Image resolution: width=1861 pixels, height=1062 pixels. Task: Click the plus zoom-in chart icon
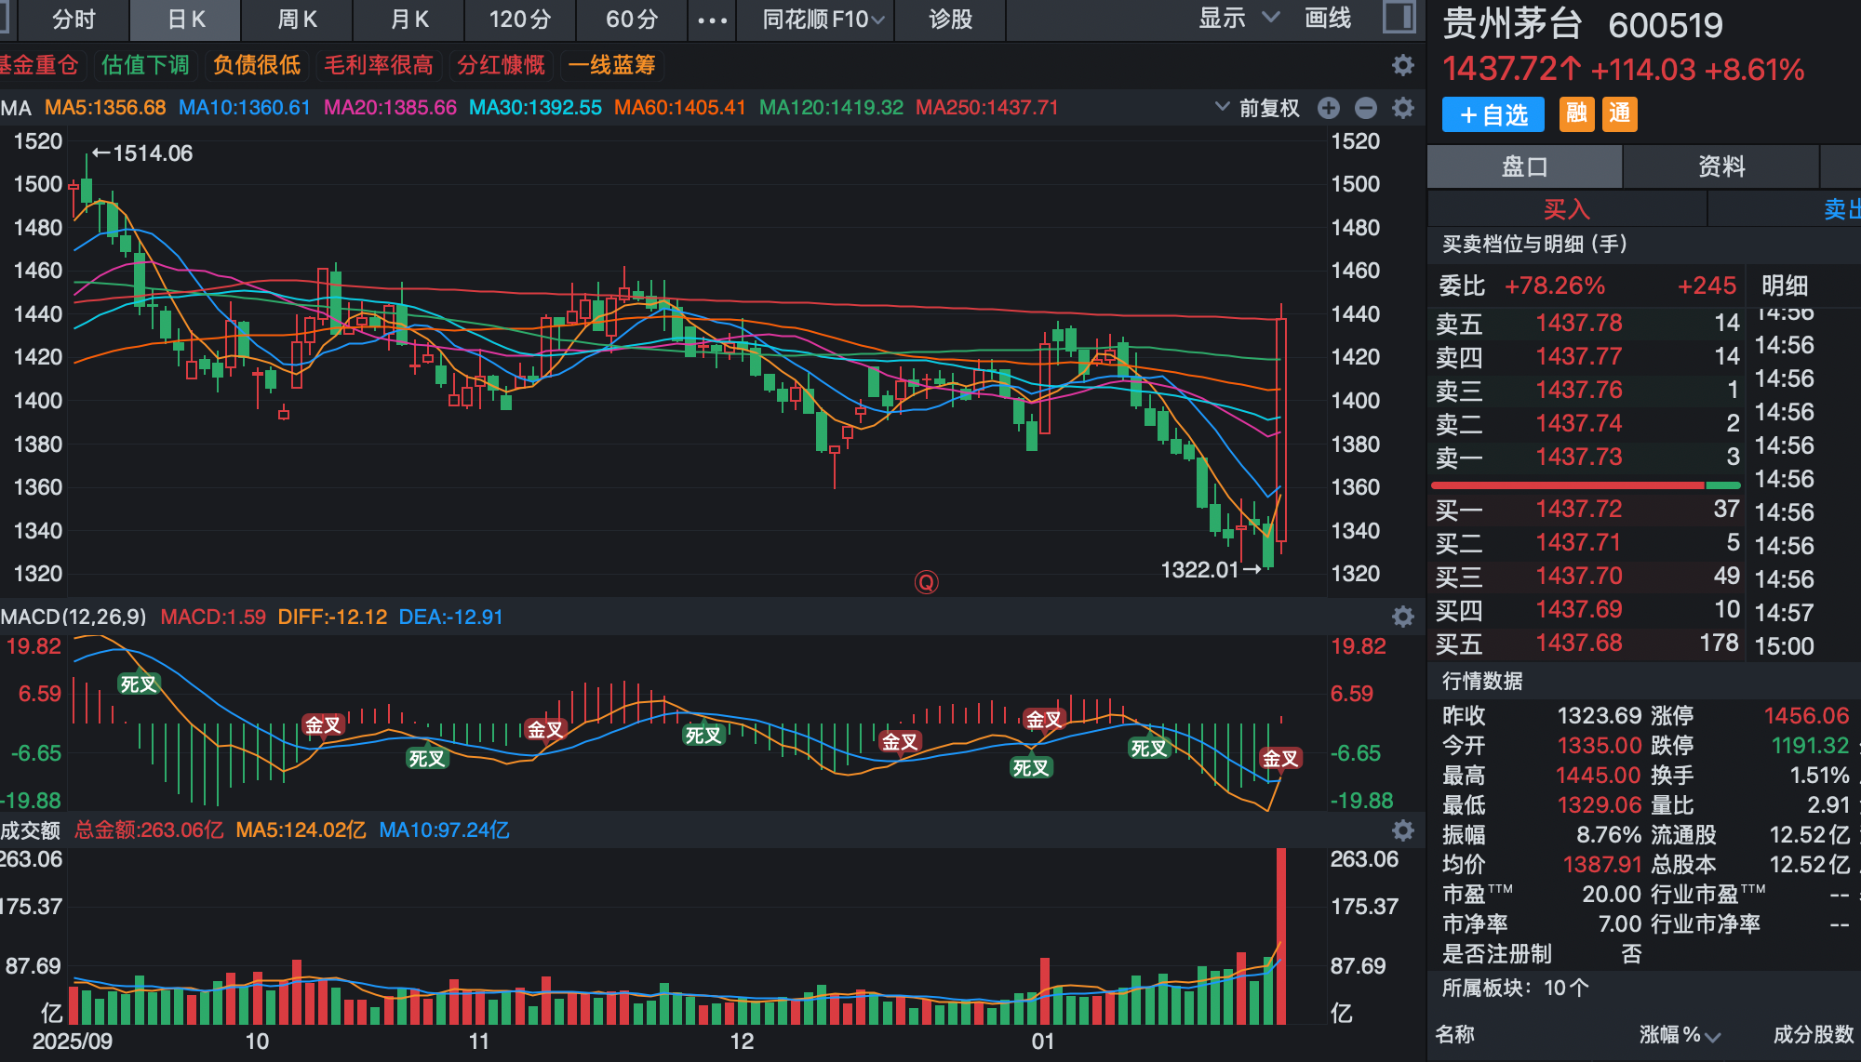1329,108
